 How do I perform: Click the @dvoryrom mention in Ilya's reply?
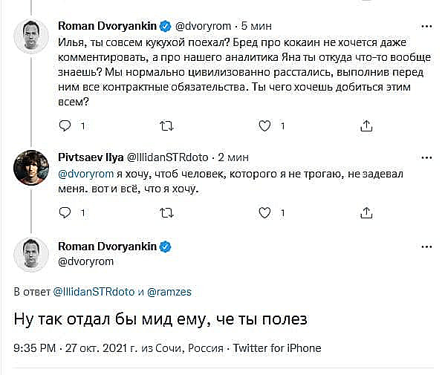pos(85,174)
